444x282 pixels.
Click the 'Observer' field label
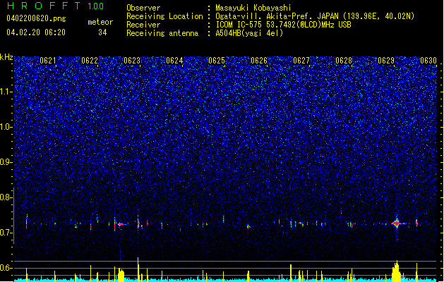(x=143, y=8)
